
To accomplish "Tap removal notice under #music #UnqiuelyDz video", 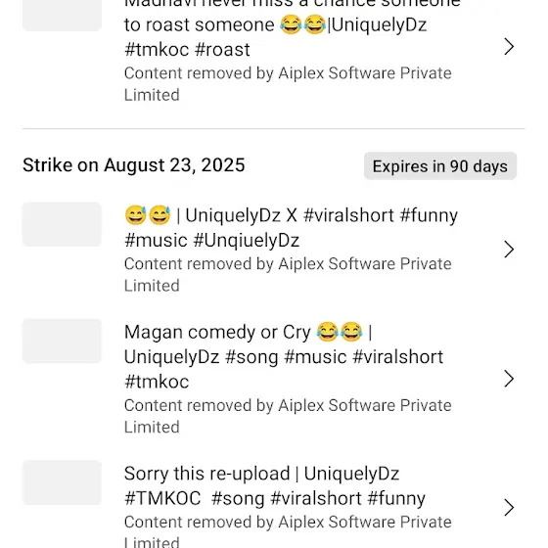I will pos(288,275).
